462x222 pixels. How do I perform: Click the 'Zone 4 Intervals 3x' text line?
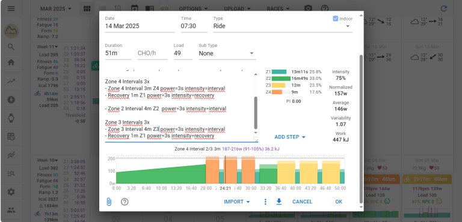(x=128, y=82)
